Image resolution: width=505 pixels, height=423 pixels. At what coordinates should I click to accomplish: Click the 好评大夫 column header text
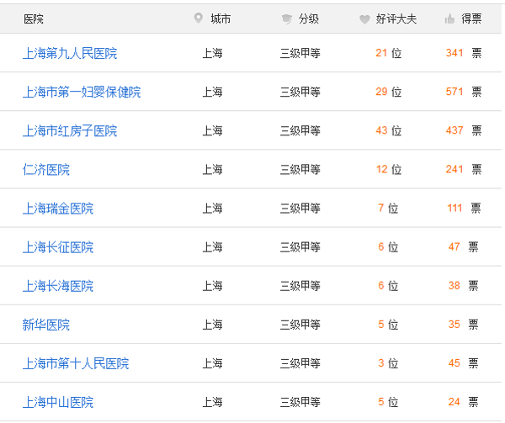click(x=396, y=19)
